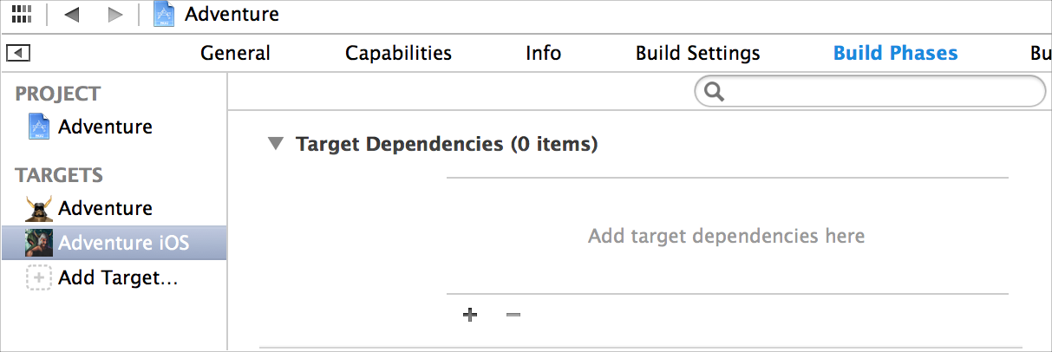The height and width of the screenshot is (352, 1052).
Task: Click the Add Target plus icon
Action: pyautogui.click(x=40, y=278)
